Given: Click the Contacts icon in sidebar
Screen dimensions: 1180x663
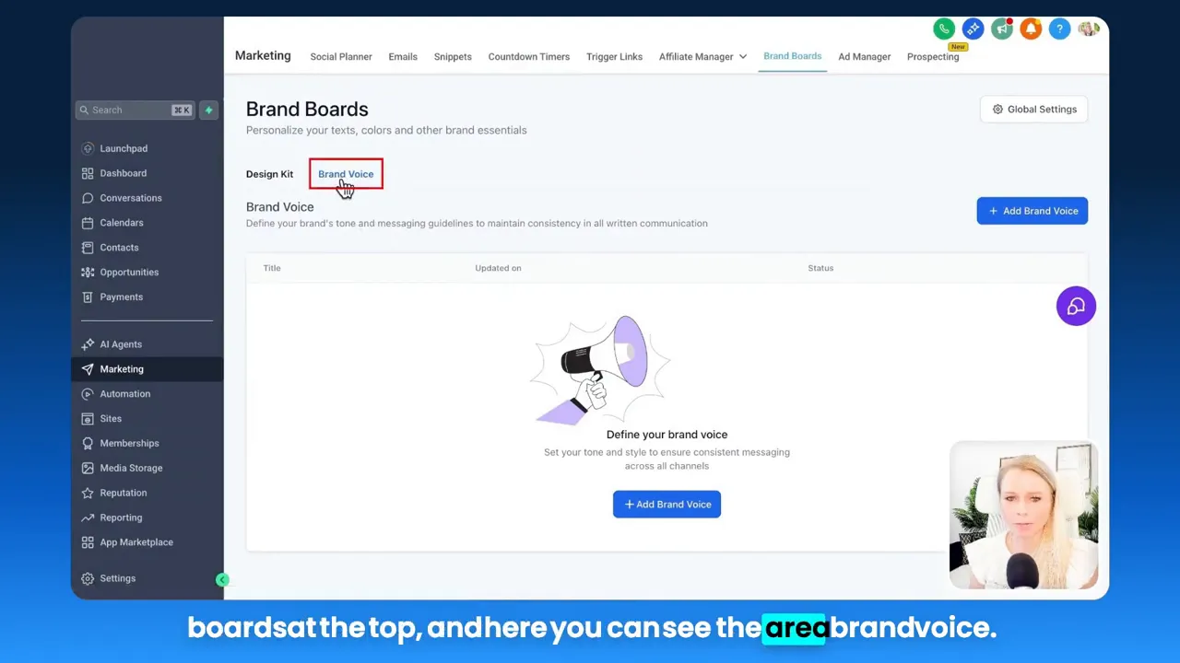Looking at the screenshot, I should click(x=88, y=248).
